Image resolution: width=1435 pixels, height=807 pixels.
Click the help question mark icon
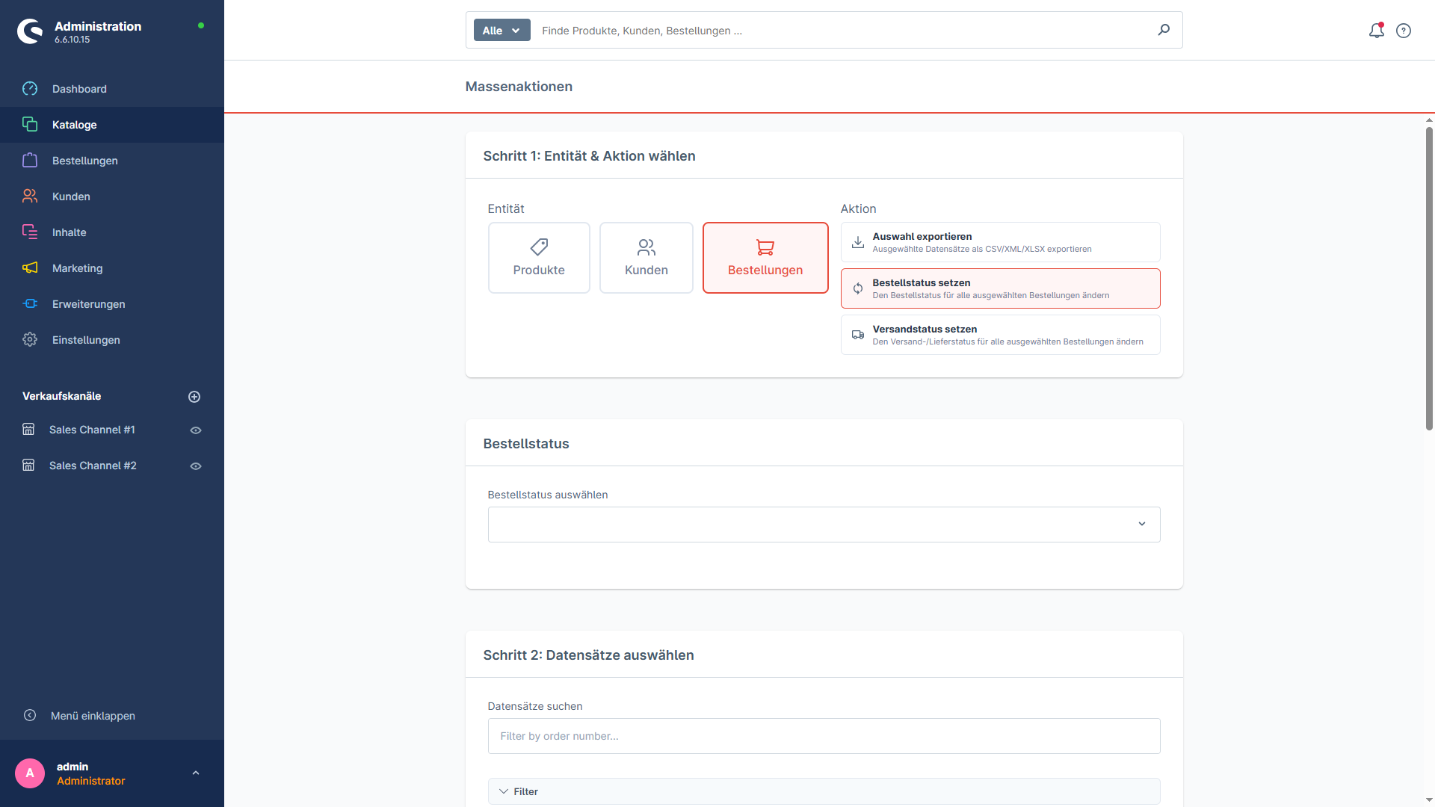(1404, 31)
